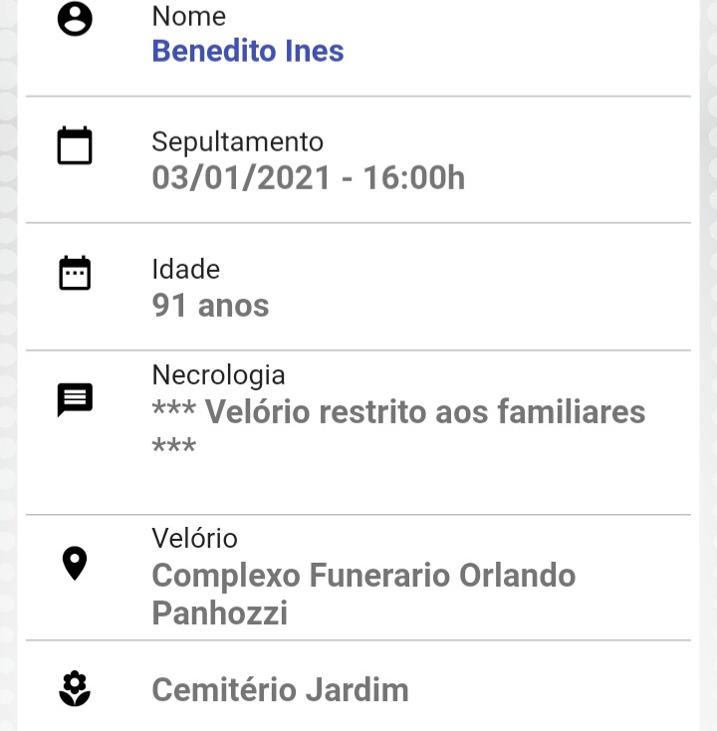Open the location pin icon beside Velório
The image size is (717, 731).
click(x=75, y=563)
